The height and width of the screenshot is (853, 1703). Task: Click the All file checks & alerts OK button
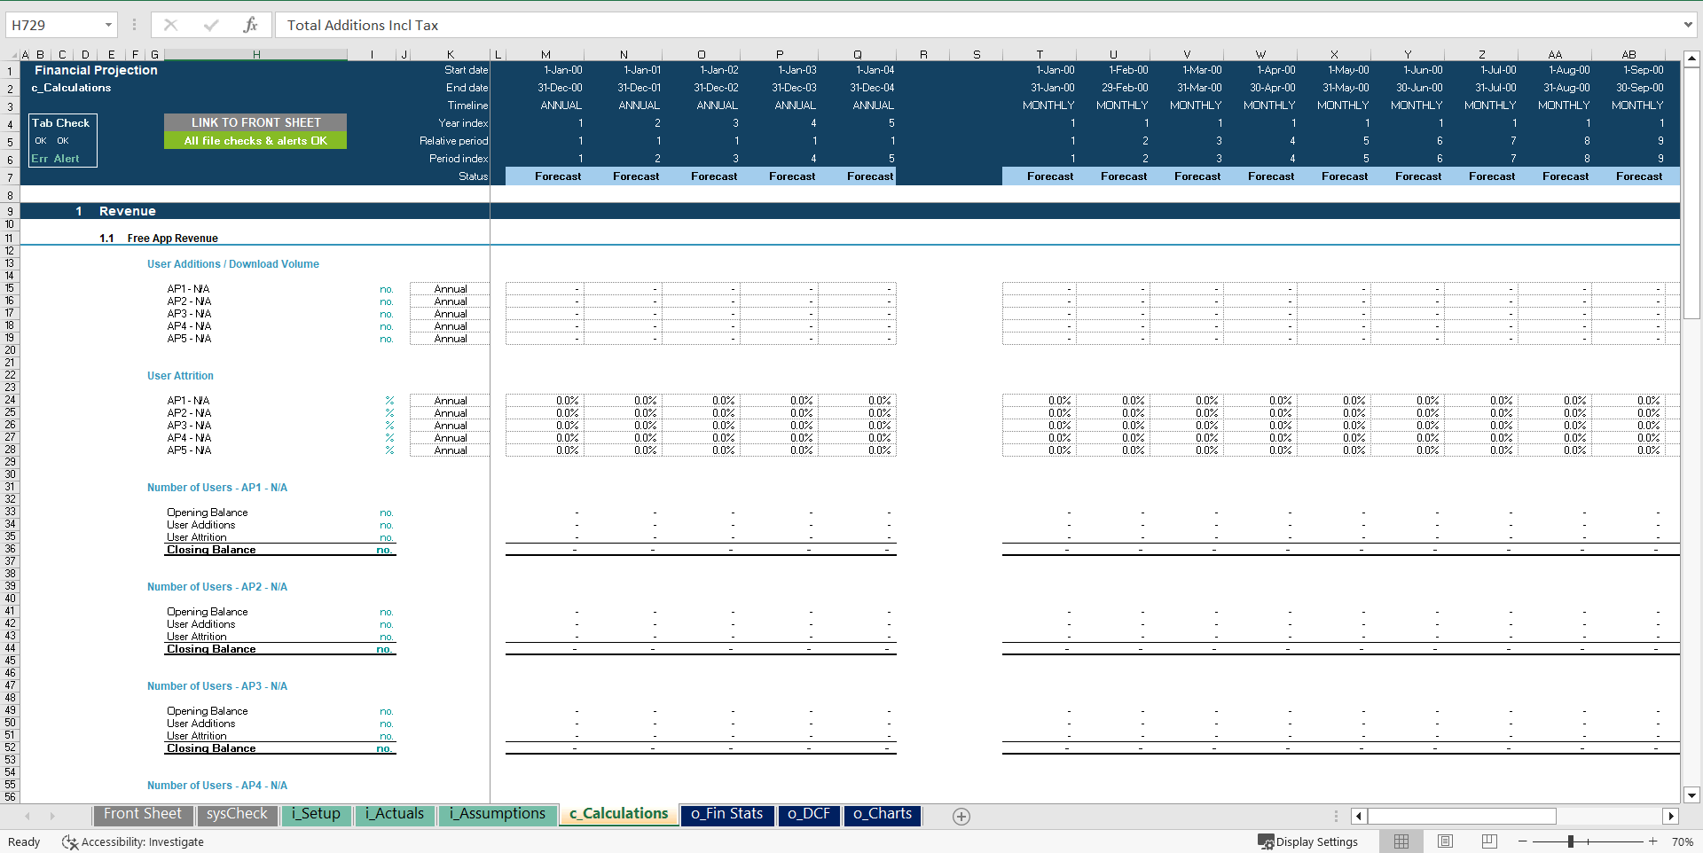[x=255, y=140]
